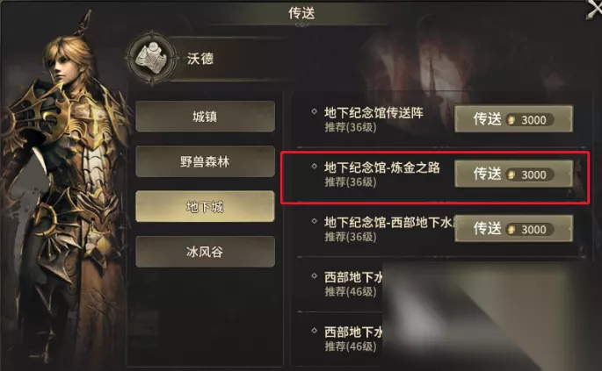Open the 野兽森林 category tab
This screenshot has height=371, width=602.
tap(205, 161)
